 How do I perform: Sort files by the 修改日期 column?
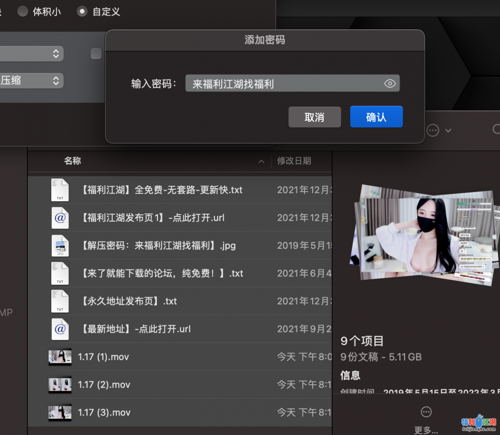(294, 161)
